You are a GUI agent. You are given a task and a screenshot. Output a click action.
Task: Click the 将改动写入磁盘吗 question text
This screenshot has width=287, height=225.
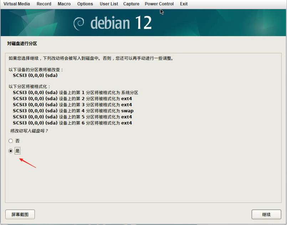coord(29,131)
